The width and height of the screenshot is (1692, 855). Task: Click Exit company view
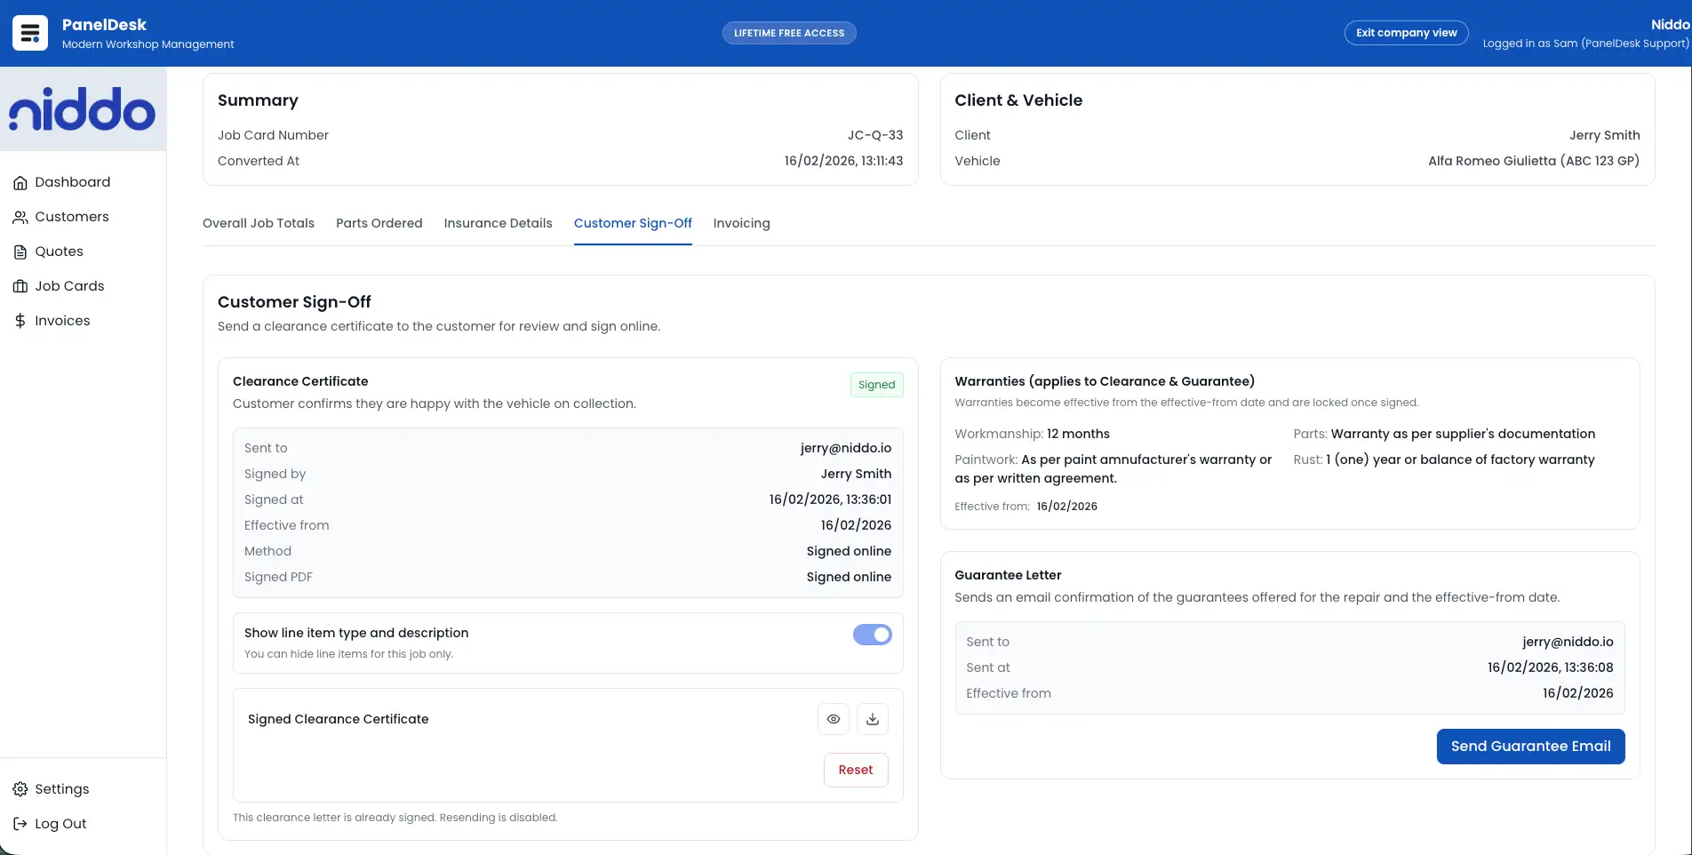tap(1406, 32)
